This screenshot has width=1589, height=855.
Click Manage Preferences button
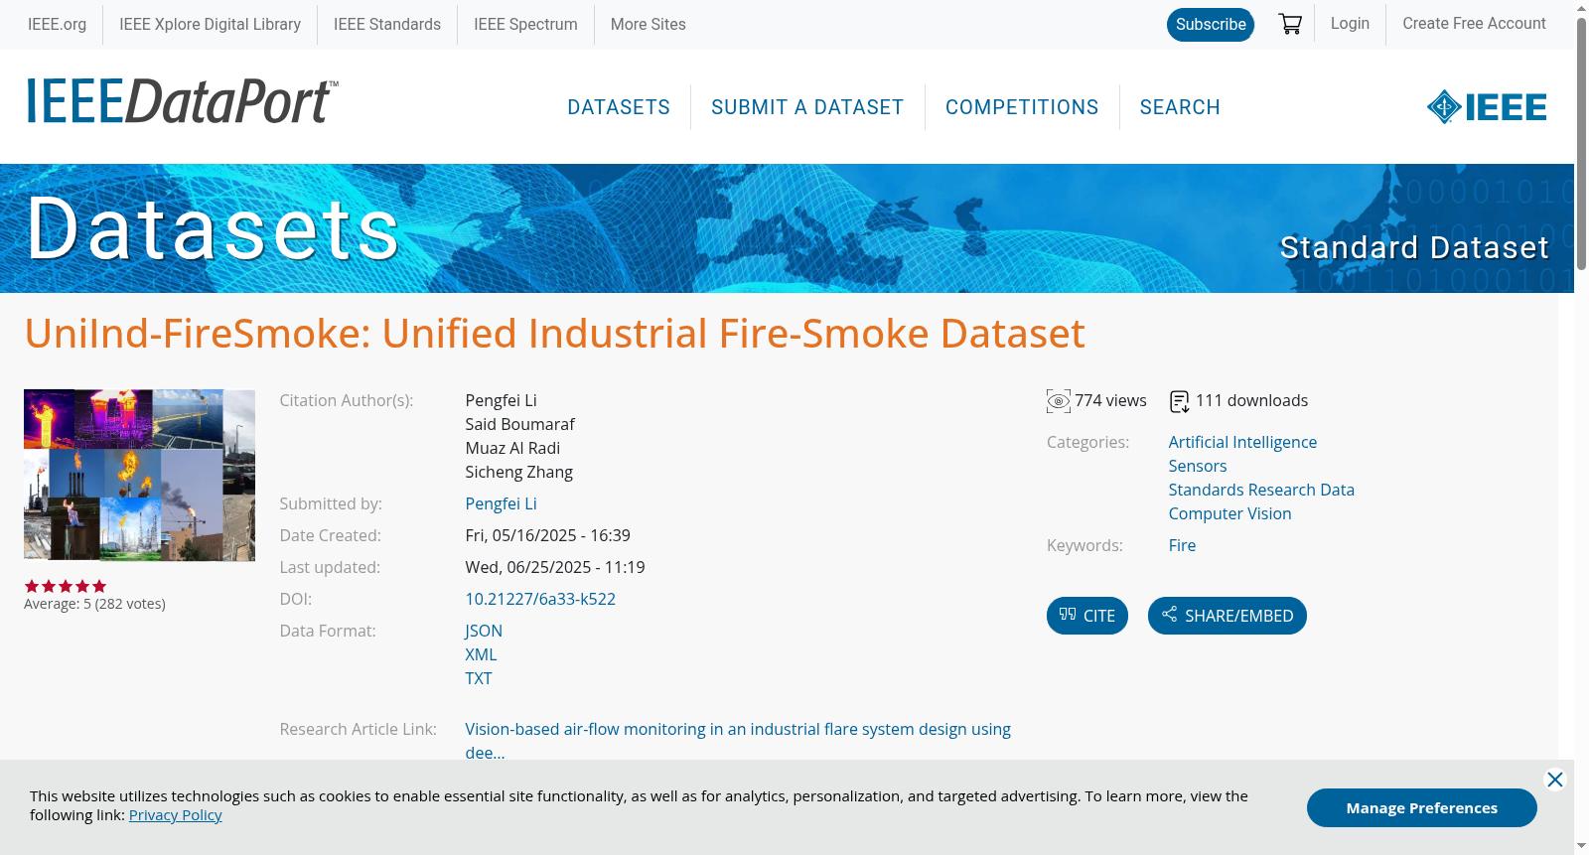tap(1421, 807)
